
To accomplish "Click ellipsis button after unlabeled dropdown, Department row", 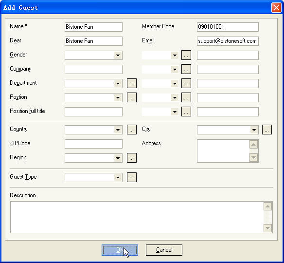I will click(x=186, y=83).
